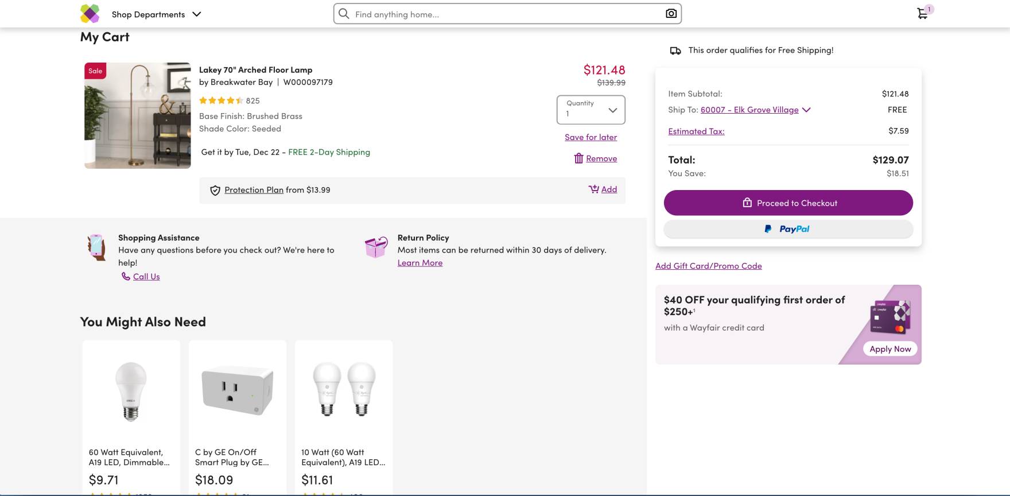Expand the Quantity dropdown

(x=591, y=109)
